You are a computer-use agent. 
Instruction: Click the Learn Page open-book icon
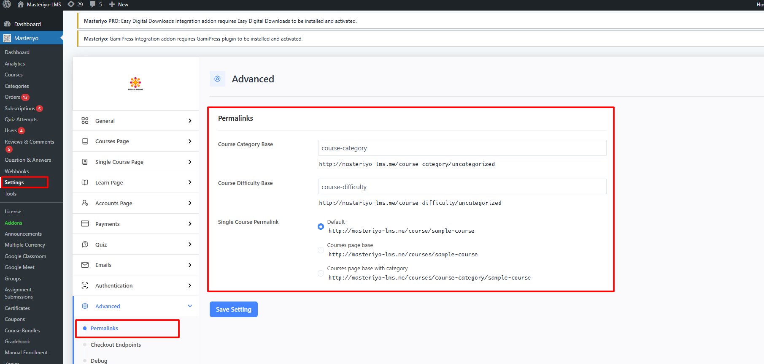(85, 182)
